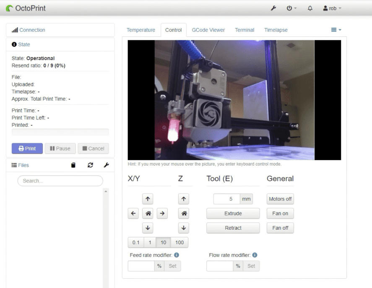Click the extrusion length mm field
Image resolution: width=372 pixels, height=288 pixels.
(x=226, y=199)
